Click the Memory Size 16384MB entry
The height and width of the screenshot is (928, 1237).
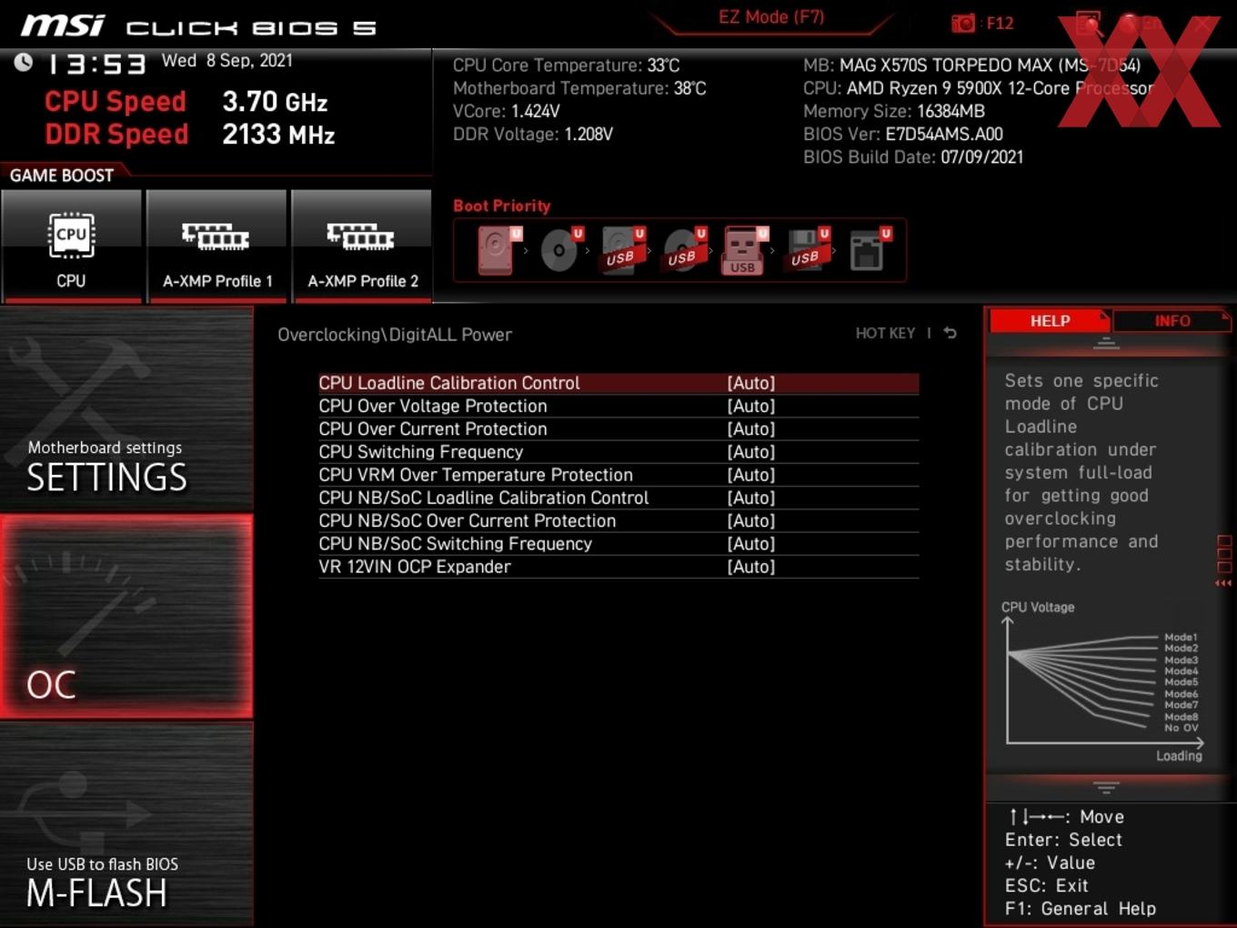(x=894, y=111)
